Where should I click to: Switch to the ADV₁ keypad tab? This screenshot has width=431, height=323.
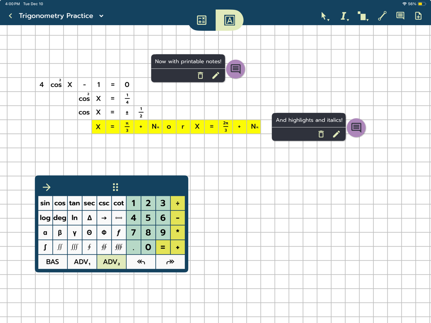(82, 262)
